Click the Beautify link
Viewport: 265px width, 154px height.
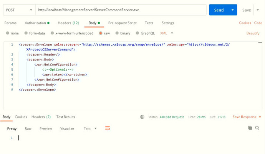[x=253, y=33]
